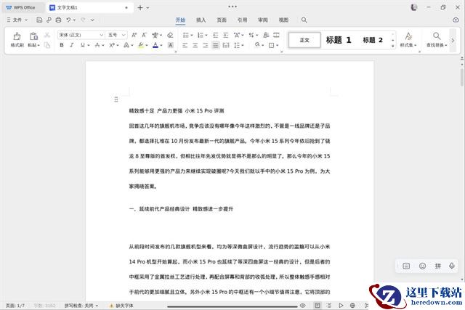Toggle Print layout view in status bar
This screenshot has width=465, height=310.
[x=318, y=305]
